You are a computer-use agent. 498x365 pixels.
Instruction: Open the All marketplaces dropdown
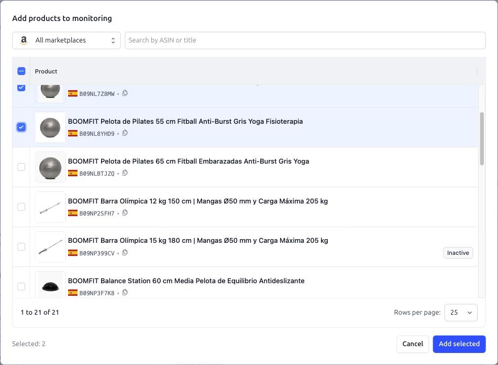point(67,40)
